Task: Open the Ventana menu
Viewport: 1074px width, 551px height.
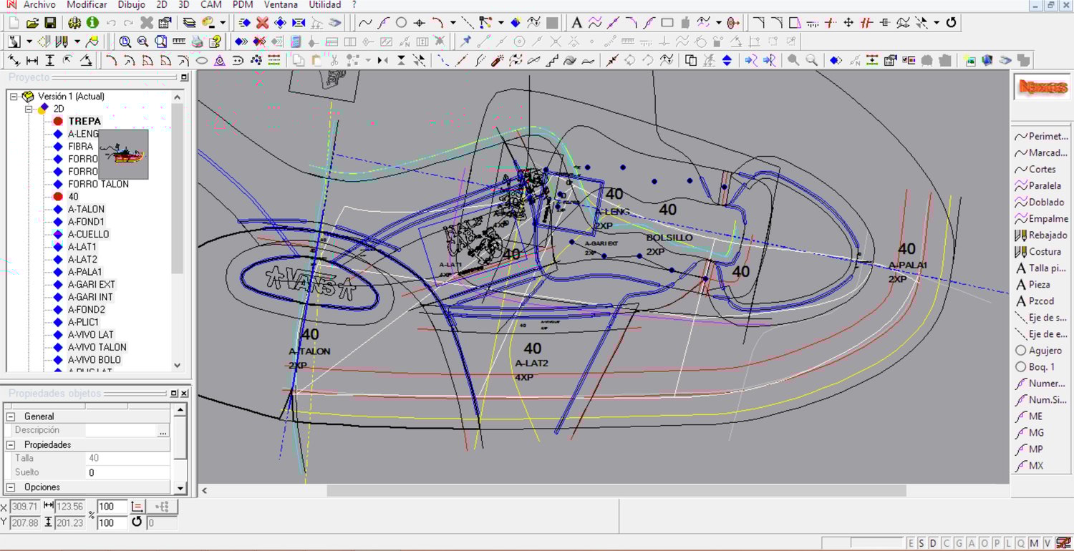Action: click(281, 5)
